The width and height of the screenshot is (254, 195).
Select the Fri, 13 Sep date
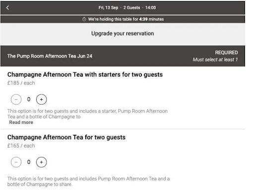(x=108, y=7)
